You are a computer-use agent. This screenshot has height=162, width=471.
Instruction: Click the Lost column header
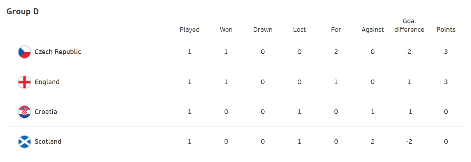299,29
